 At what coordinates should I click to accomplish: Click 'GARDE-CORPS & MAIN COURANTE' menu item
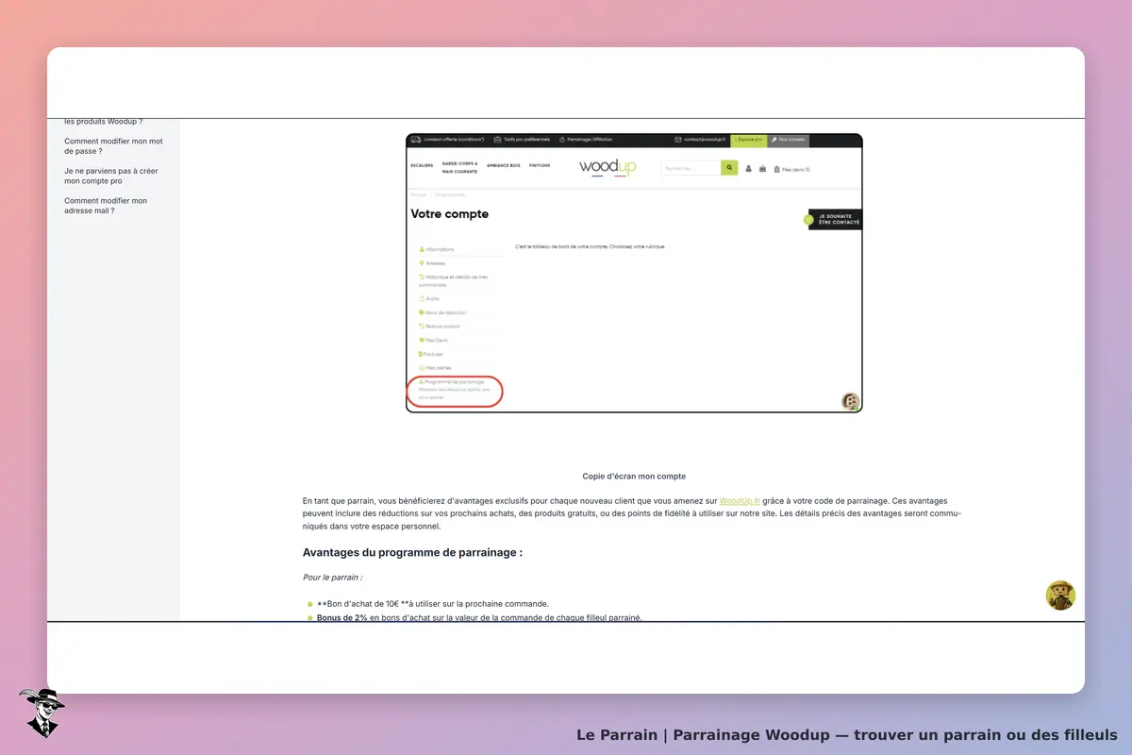tap(459, 168)
